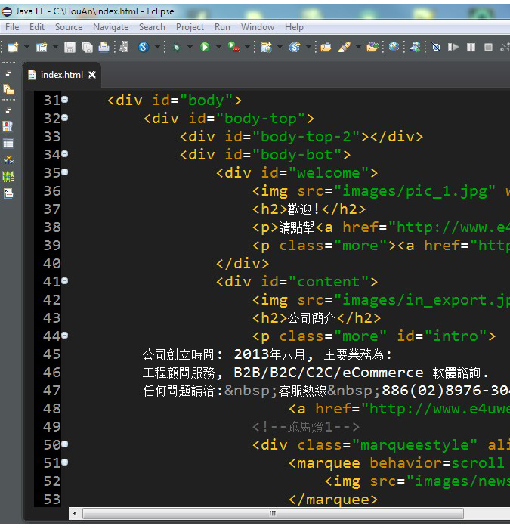510x529 pixels.
Task: Click the Search flashlight icon
Action: (x=345, y=47)
